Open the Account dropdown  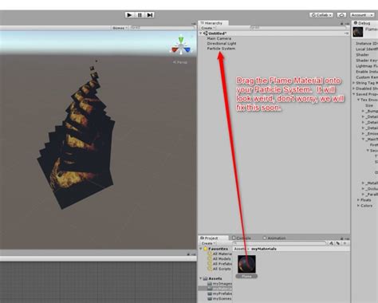point(362,15)
